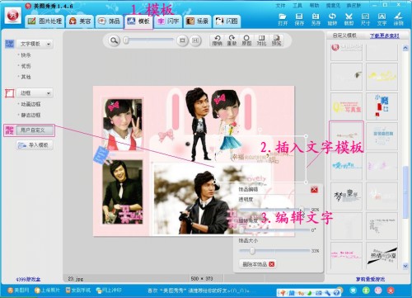Switch to the 美容 tab

[x=80, y=21]
